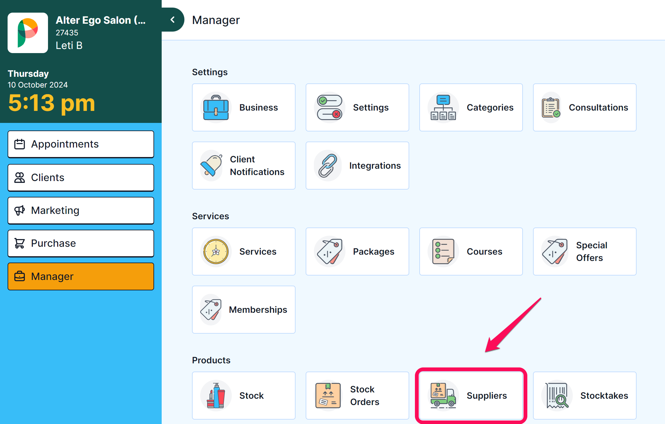Open the Stocktakes card label
Image resolution: width=665 pixels, height=424 pixels.
pyautogui.click(x=604, y=396)
